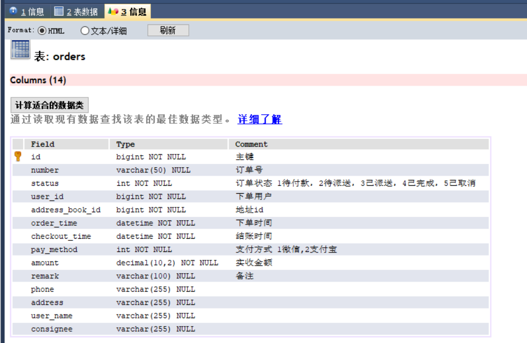Select the 文本/详细 format radio button
The height and width of the screenshot is (343, 527).
pyautogui.click(x=85, y=31)
